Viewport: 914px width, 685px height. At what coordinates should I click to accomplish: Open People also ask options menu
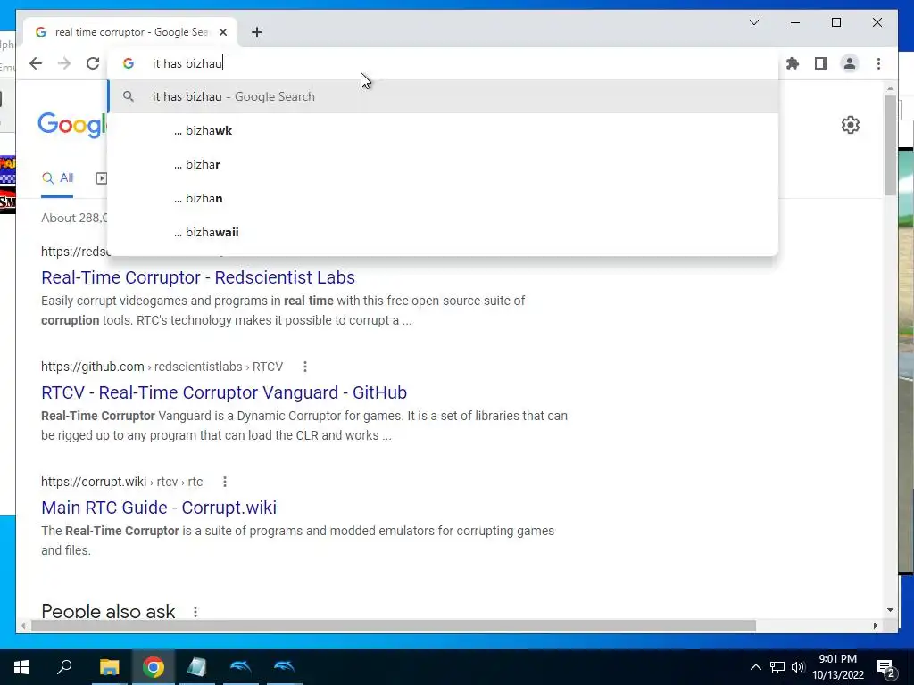195,612
